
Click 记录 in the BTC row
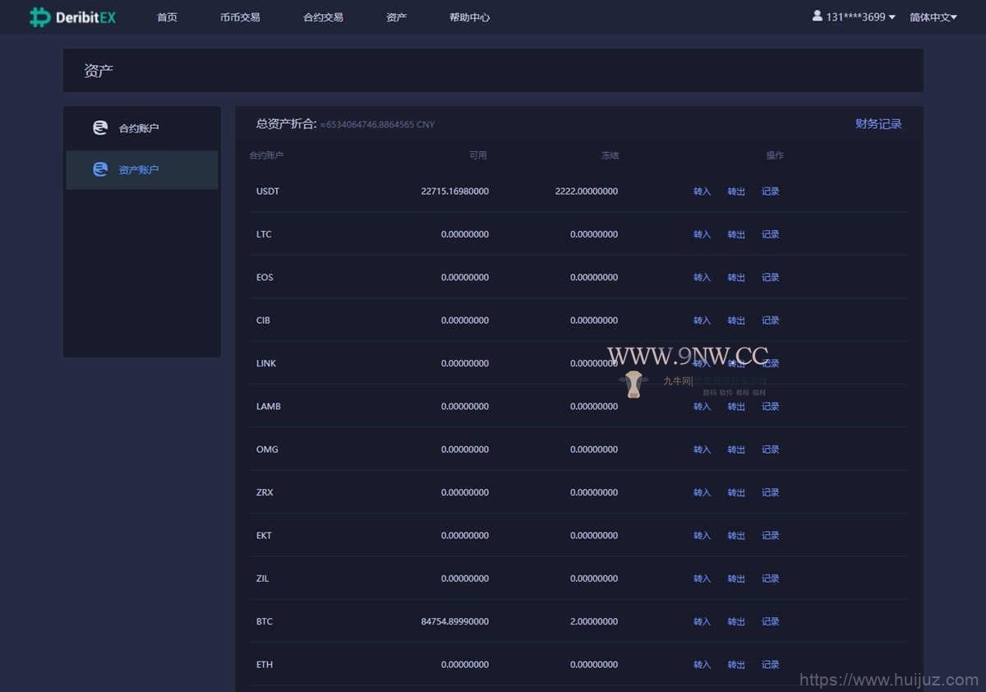click(770, 621)
